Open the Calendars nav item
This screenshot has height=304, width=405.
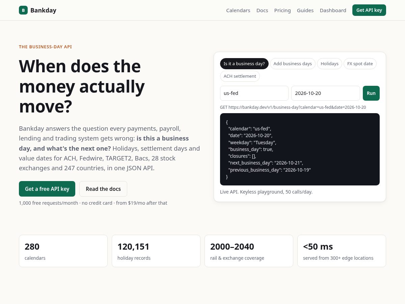pos(238,10)
